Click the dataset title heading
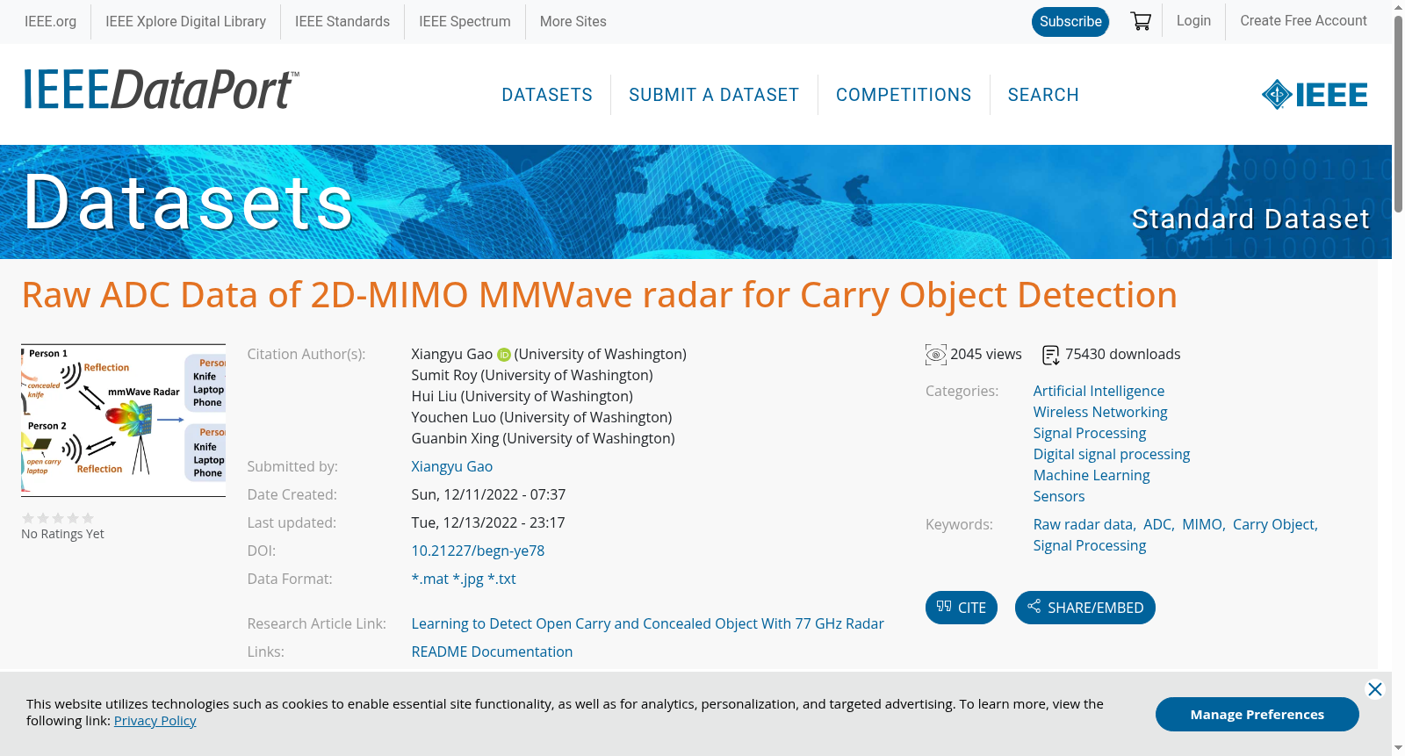 pyautogui.click(x=600, y=295)
